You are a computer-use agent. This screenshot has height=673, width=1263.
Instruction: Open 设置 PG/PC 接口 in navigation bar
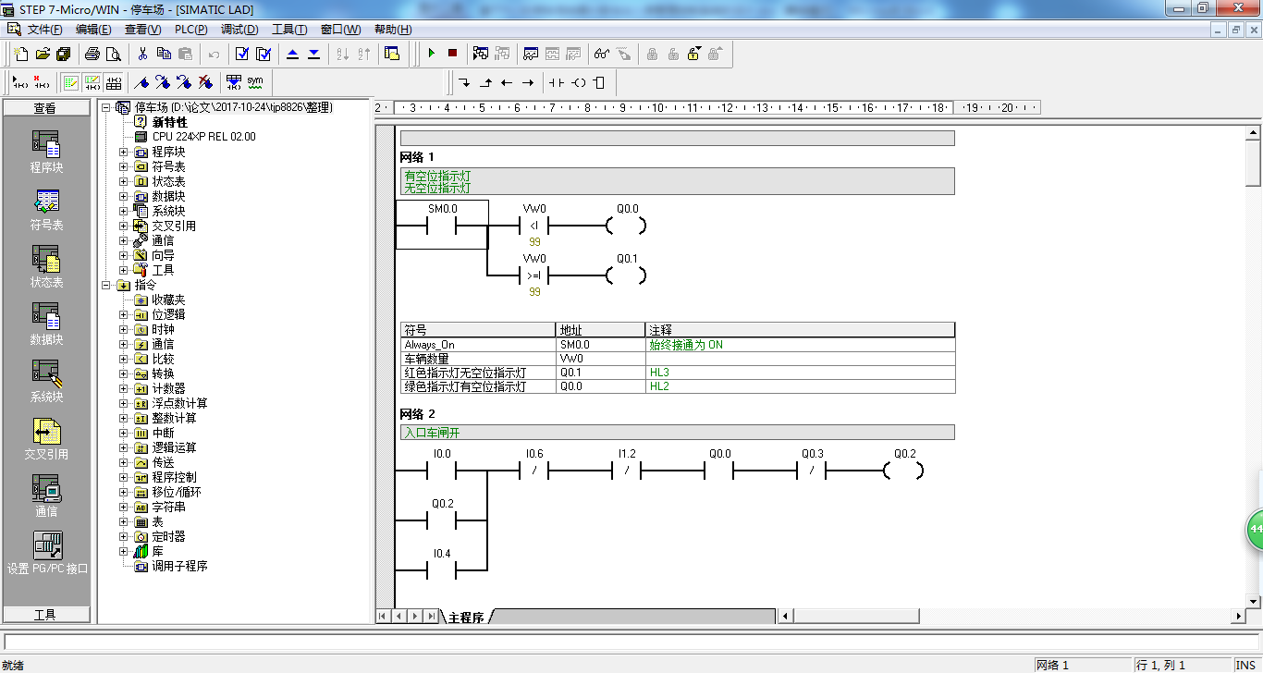click(47, 553)
